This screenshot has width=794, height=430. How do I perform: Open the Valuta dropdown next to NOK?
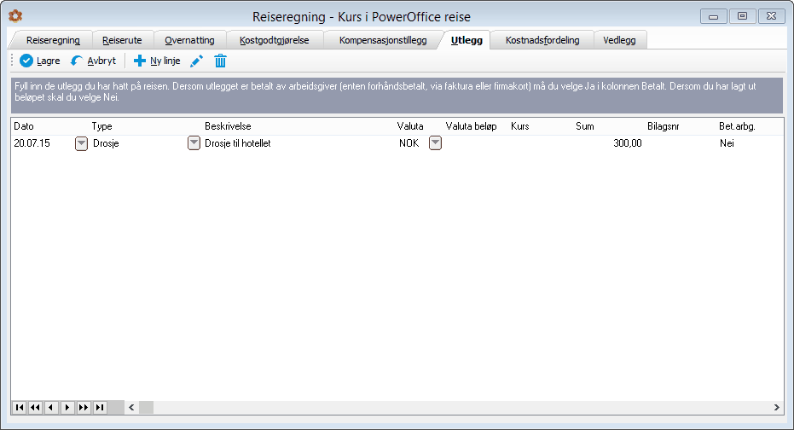(x=435, y=143)
